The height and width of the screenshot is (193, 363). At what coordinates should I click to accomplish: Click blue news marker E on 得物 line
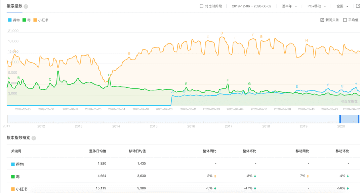[x=296, y=87]
